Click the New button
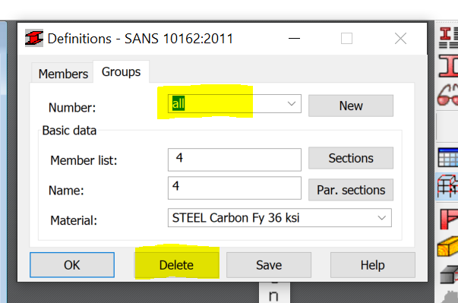This screenshot has height=303, width=458. click(351, 106)
